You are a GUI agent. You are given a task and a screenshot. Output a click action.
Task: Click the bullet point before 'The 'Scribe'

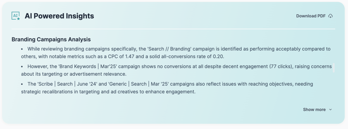tap(22, 84)
